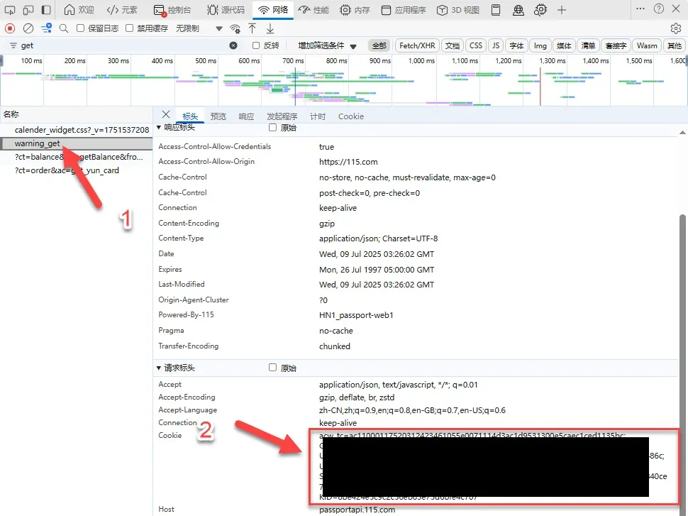688x516 pixels.
Task: Close the request details panel
Action: tap(166, 115)
